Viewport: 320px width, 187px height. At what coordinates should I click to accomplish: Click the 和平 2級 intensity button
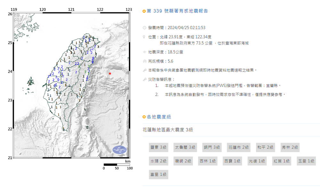(265, 147)
